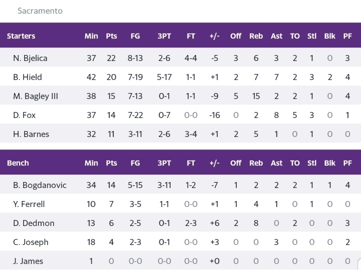Viewport: 361px width, 270px height.
Task: Open D. Fox player page
Action: [x=24, y=115]
